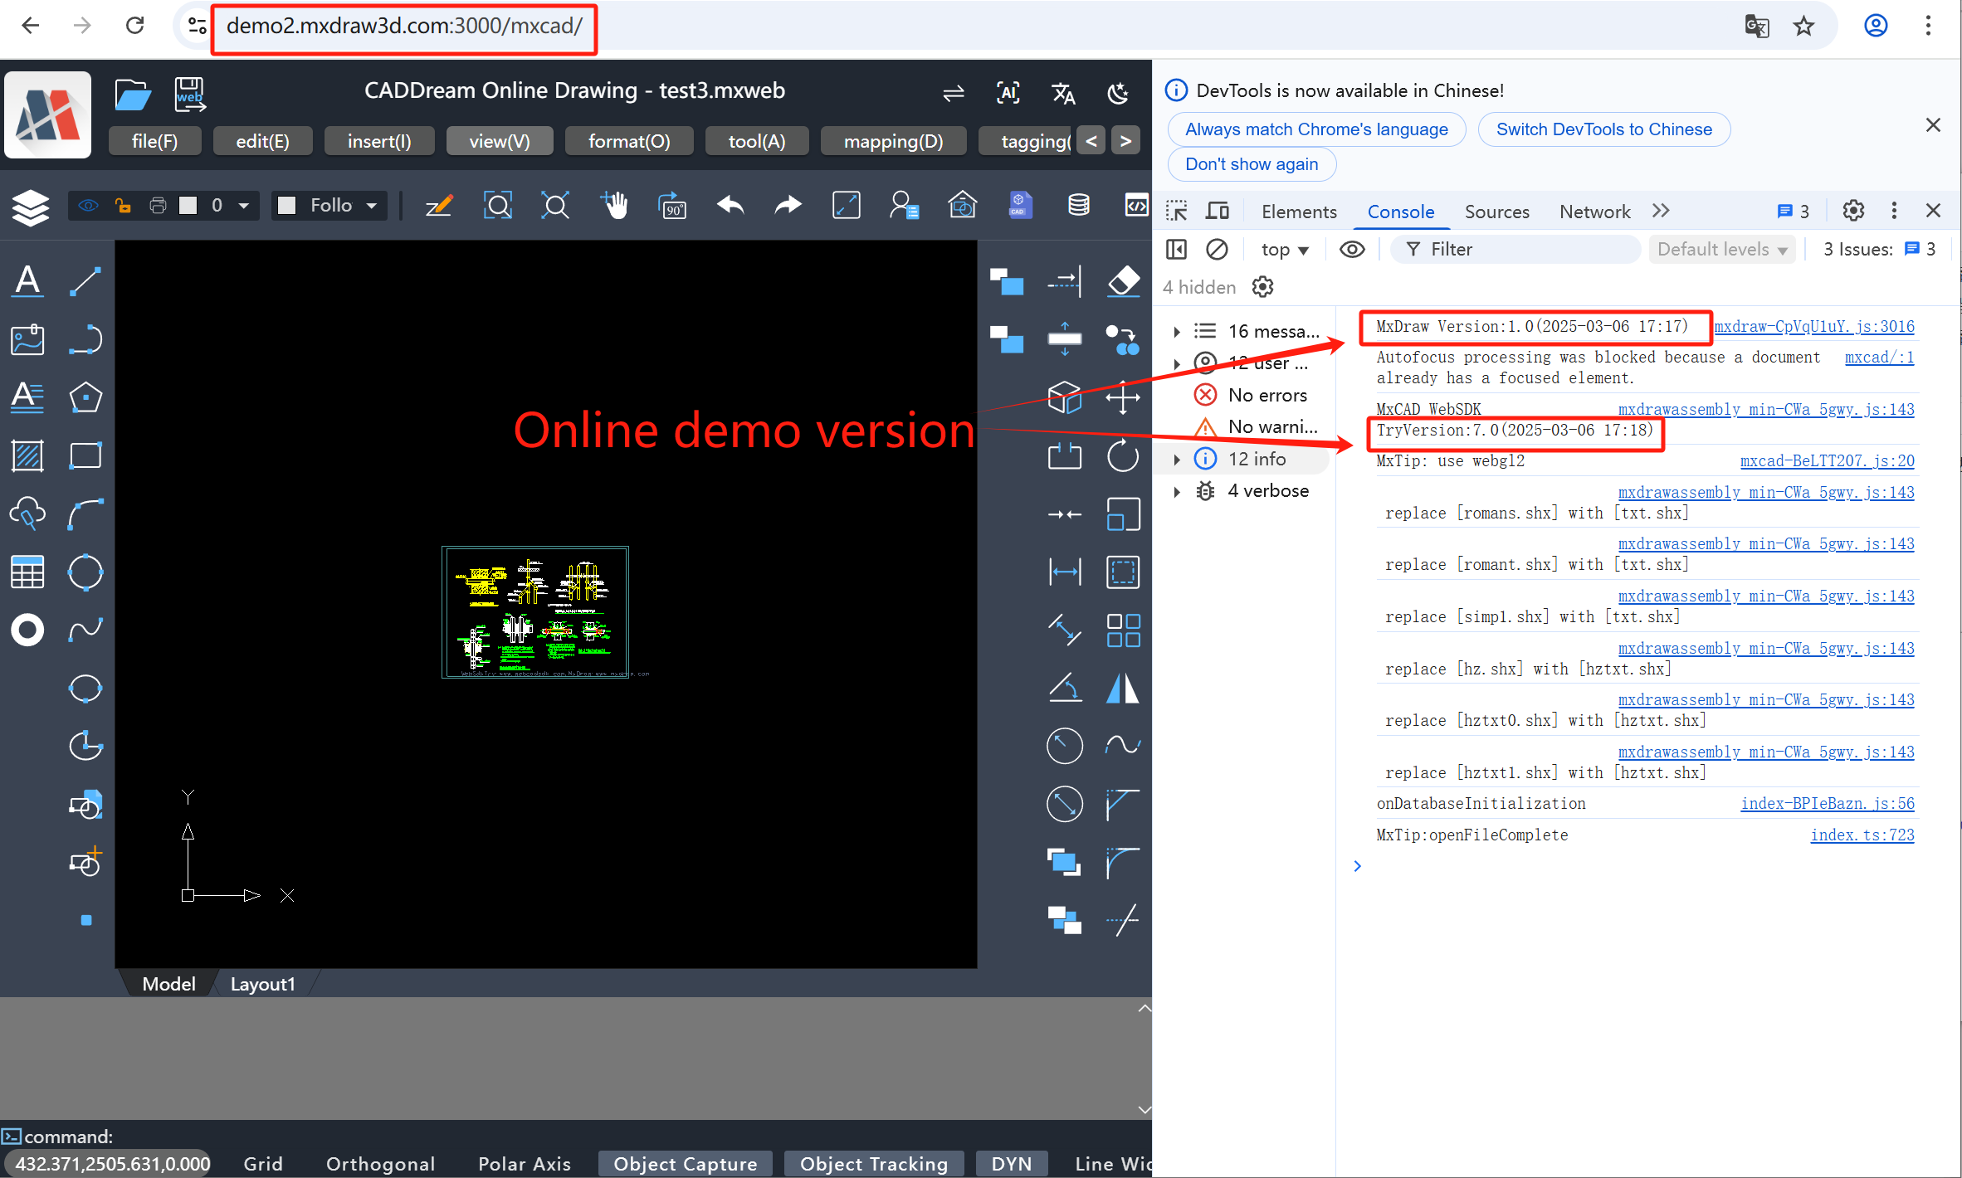The image size is (1962, 1178).
Task: Click the Eraser tool icon
Action: 1123,281
